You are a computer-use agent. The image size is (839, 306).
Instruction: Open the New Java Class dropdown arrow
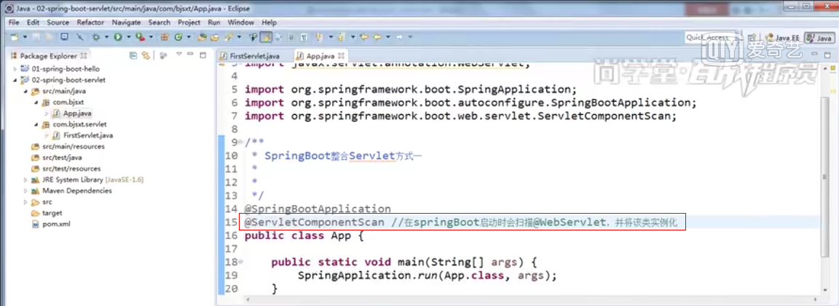[x=189, y=37]
